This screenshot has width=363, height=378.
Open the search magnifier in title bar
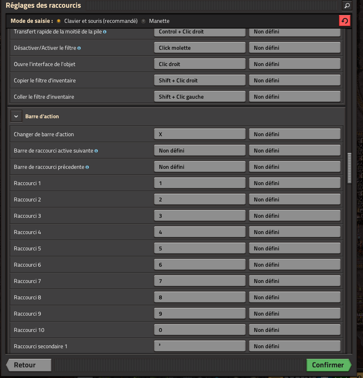[x=347, y=5]
